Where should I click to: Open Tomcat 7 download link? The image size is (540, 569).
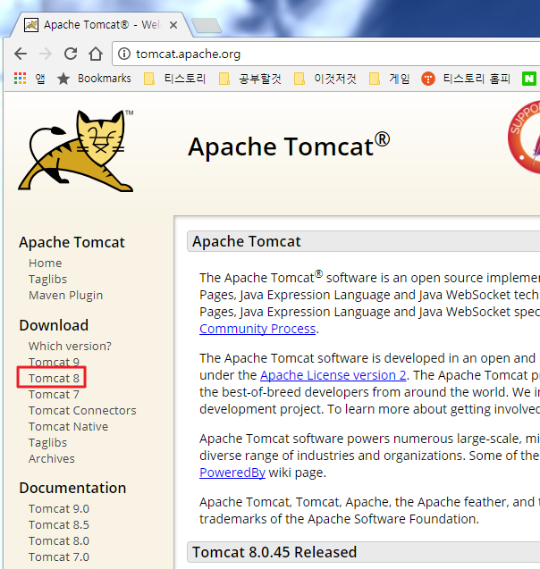click(55, 395)
